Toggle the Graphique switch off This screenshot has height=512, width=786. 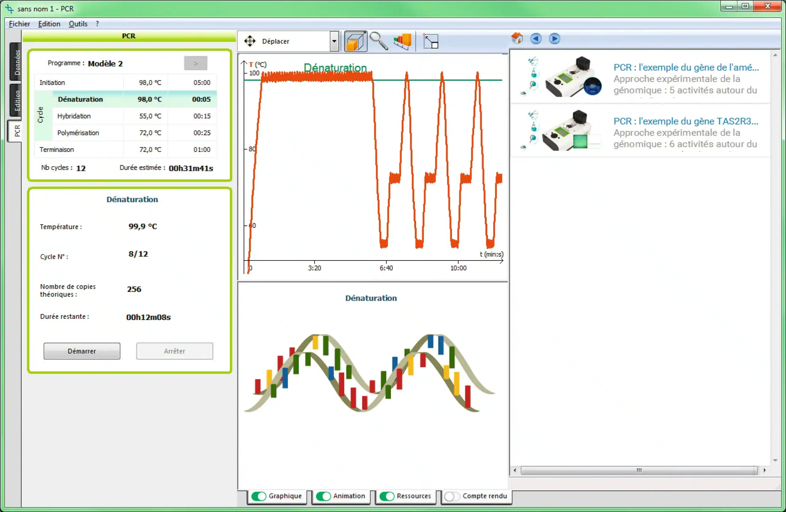259,496
